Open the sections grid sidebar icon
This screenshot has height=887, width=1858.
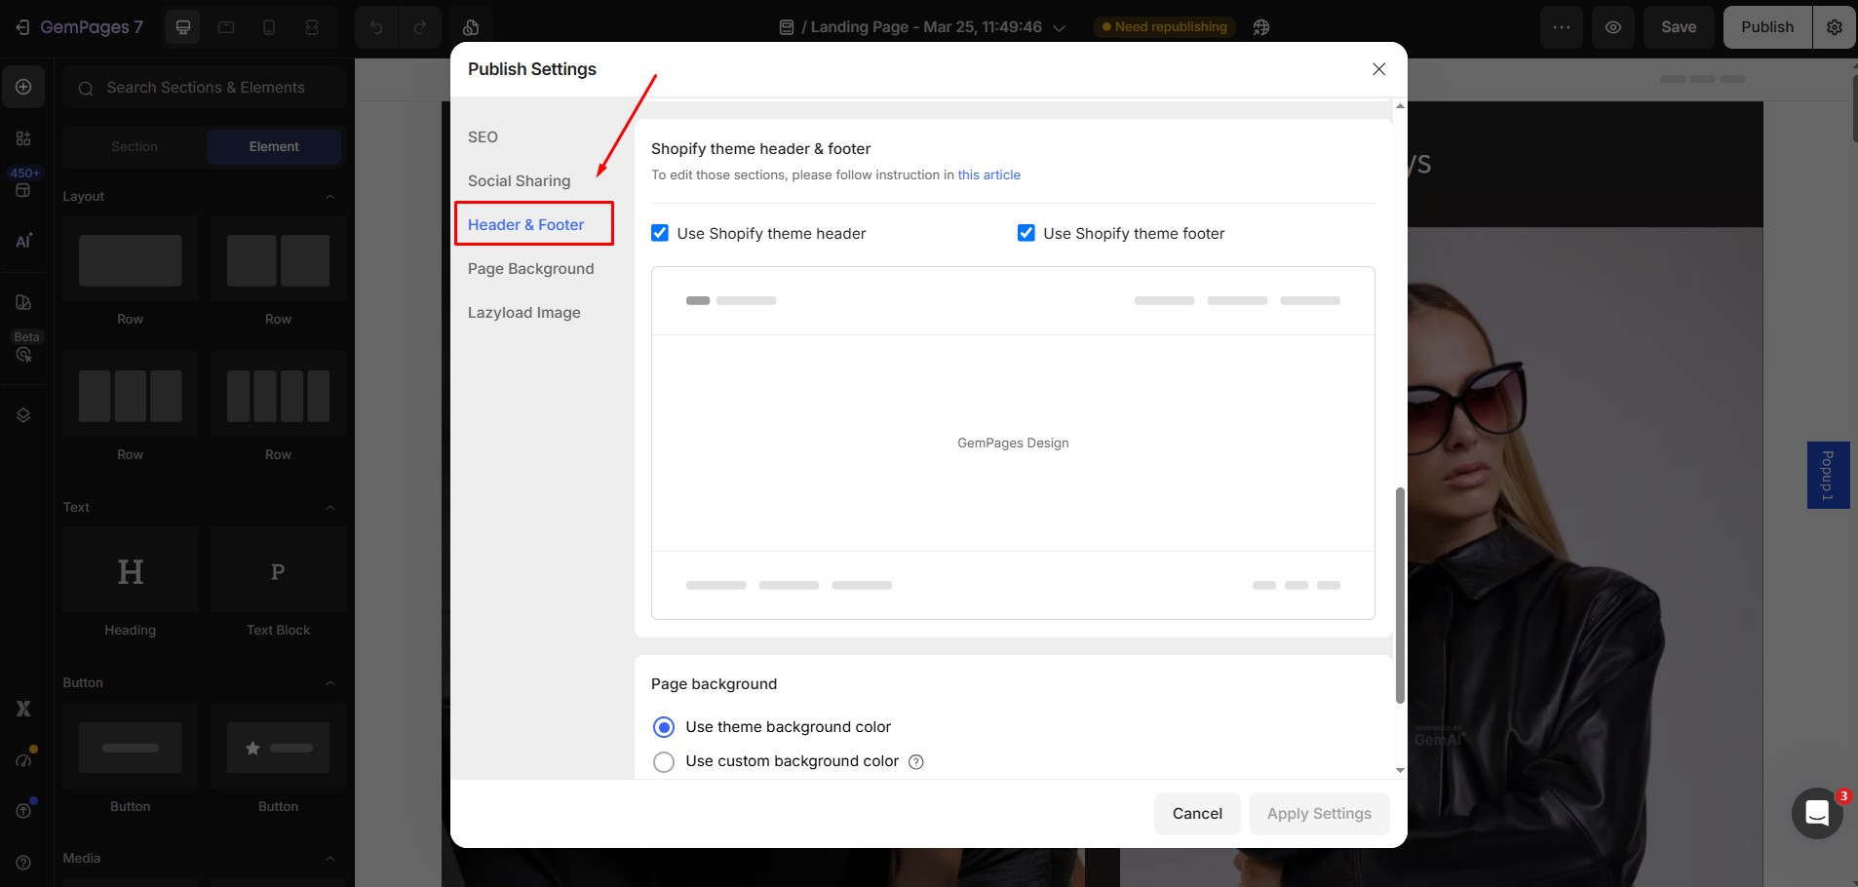tap(23, 138)
